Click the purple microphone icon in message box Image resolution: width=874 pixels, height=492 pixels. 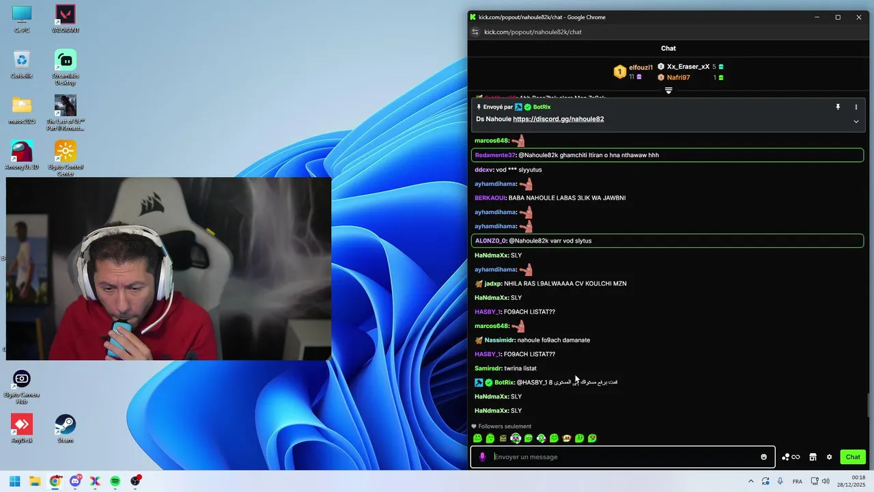482,457
